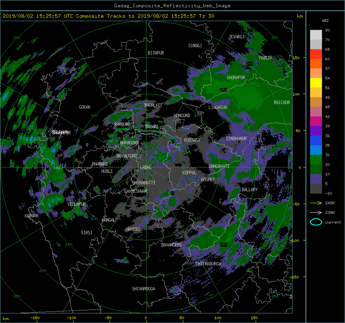Click the GADAG radar center label
The height and width of the screenshot is (323, 345).
click(146, 167)
